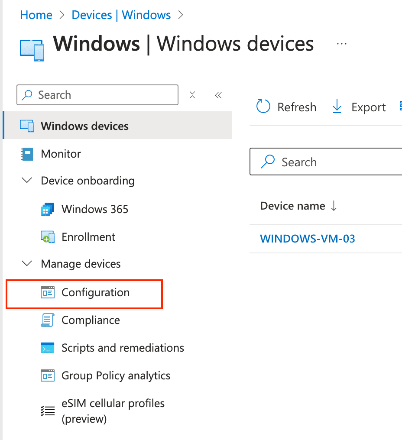This screenshot has height=440, width=402.
Task: Clear the sidebar search with X icon
Action: tap(193, 95)
